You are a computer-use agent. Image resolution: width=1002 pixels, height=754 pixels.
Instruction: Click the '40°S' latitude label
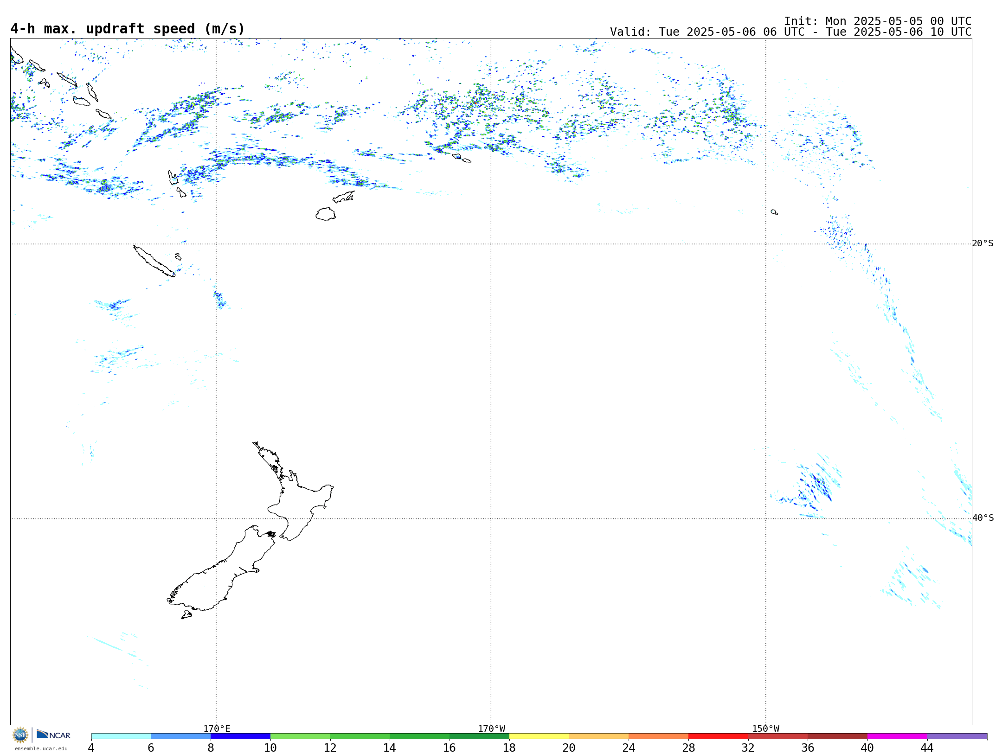tap(983, 518)
